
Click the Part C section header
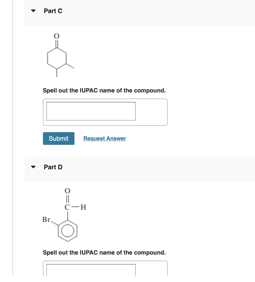tap(53, 11)
